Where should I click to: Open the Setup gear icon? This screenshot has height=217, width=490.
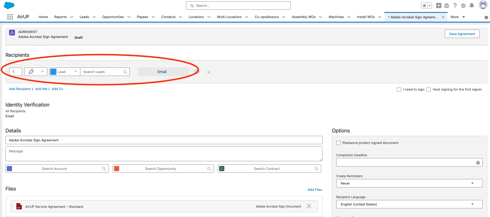(463, 5)
